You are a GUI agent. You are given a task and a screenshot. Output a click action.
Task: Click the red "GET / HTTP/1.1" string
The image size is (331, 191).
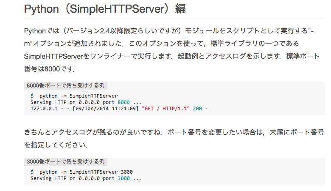165,109
